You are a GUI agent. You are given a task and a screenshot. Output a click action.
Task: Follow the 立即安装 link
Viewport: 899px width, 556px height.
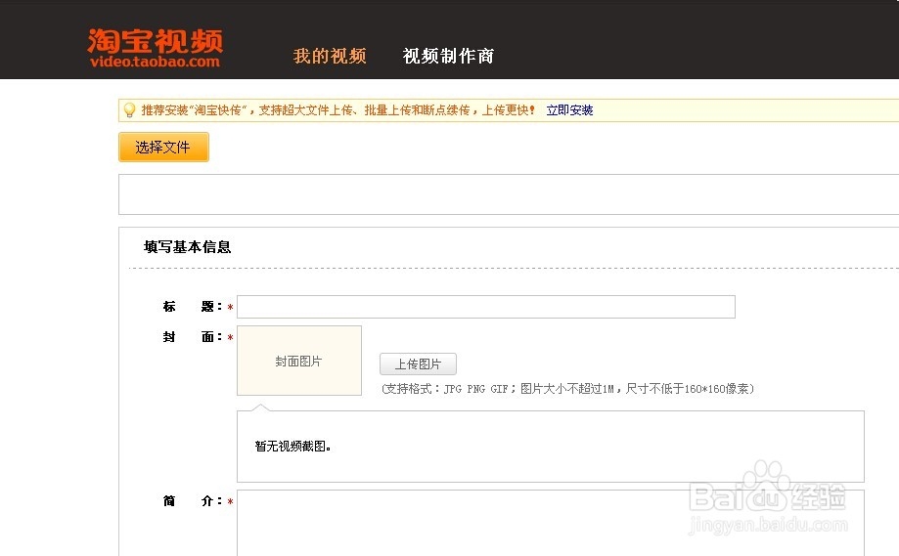click(569, 110)
